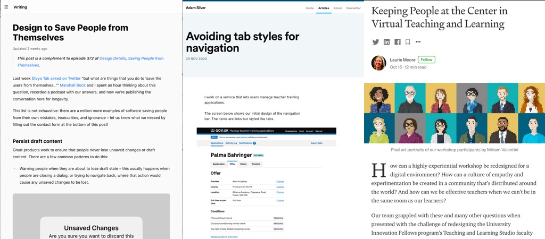Viewport: 545px width, 239px height.
Task: Click the Laurie Moore author name
Action: tap(402, 60)
